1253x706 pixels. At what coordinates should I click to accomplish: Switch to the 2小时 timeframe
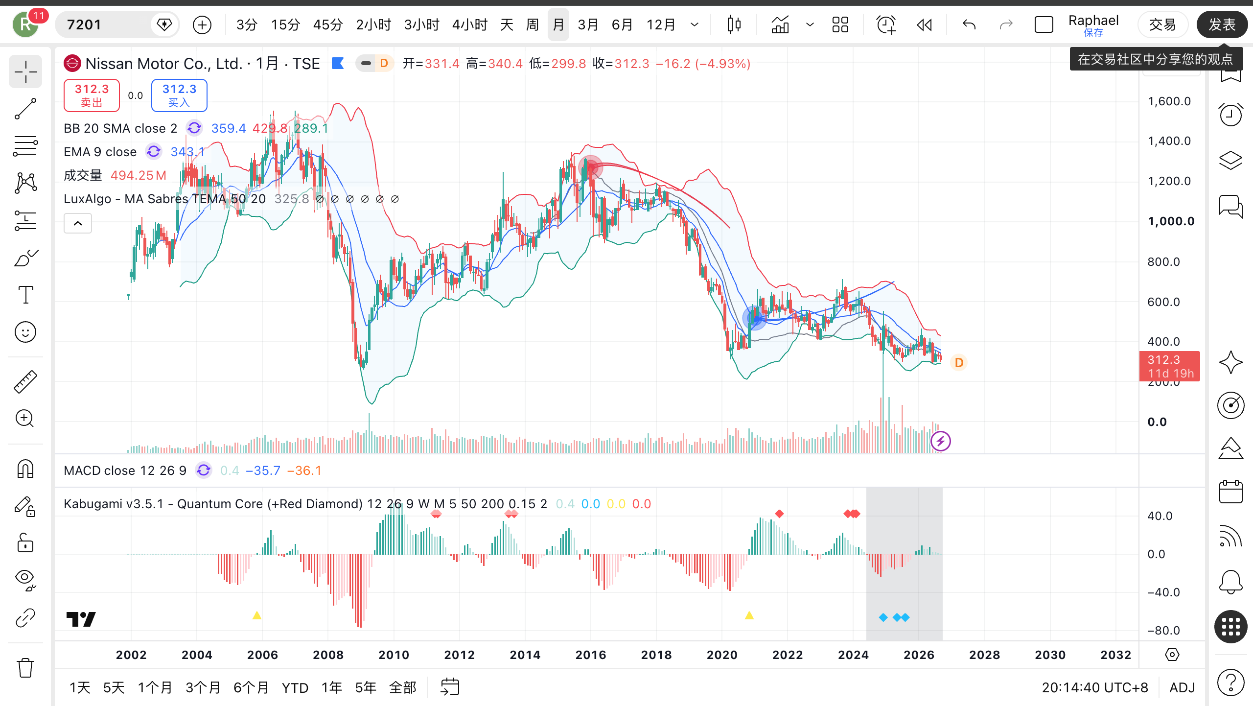pos(373,24)
